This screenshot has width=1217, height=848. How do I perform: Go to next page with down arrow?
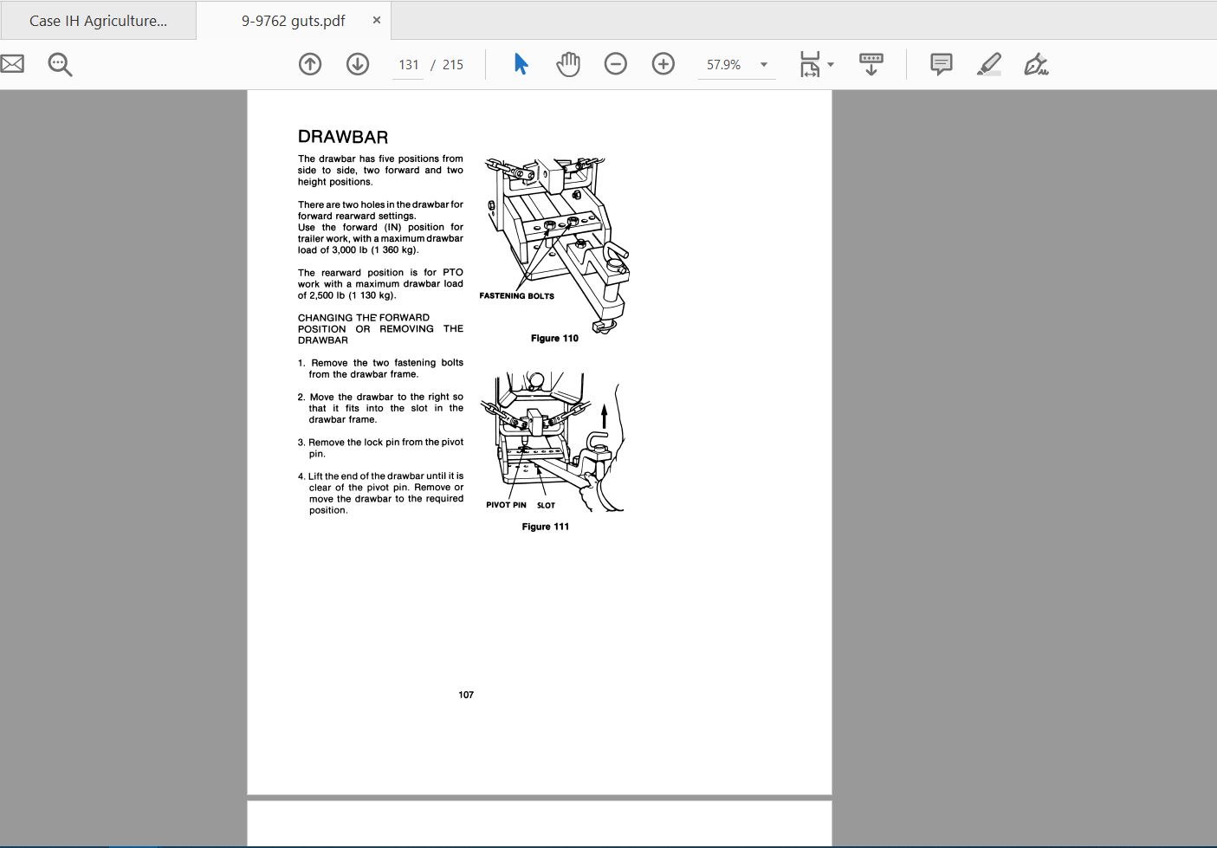click(358, 64)
